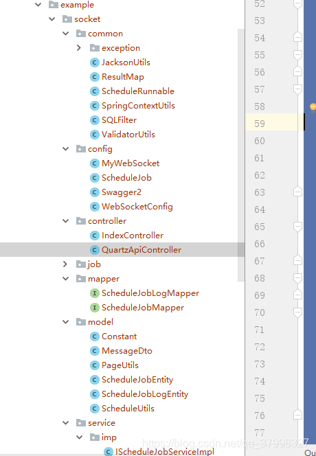The image size is (316, 456).
Task: Collapse the config package node
Action: click(x=66, y=149)
